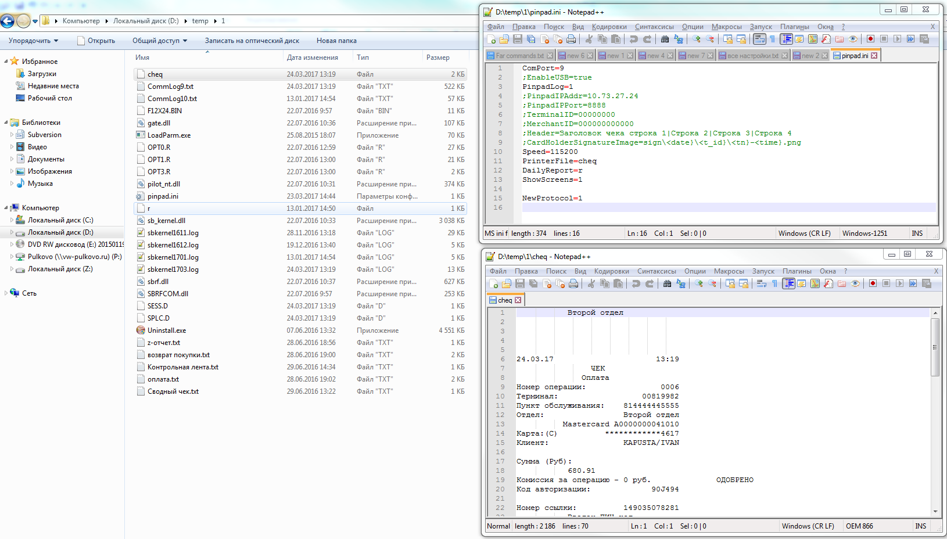Image resolution: width=947 pixels, height=539 pixels.
Task: Open the Кодировки menu in the pinpad.ini window
Action: pos(609,27)
